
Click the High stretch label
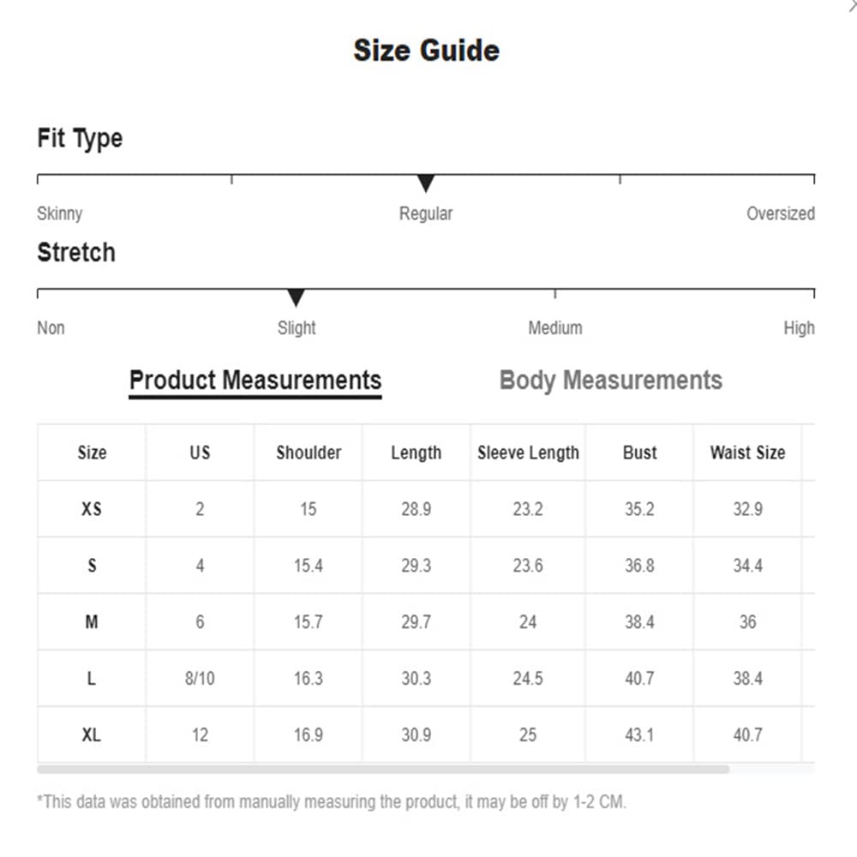799,328
